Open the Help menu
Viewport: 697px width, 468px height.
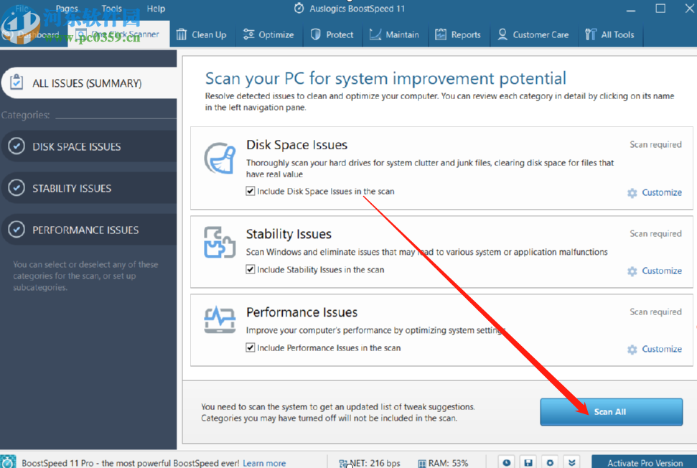click(x=156, y=9)
